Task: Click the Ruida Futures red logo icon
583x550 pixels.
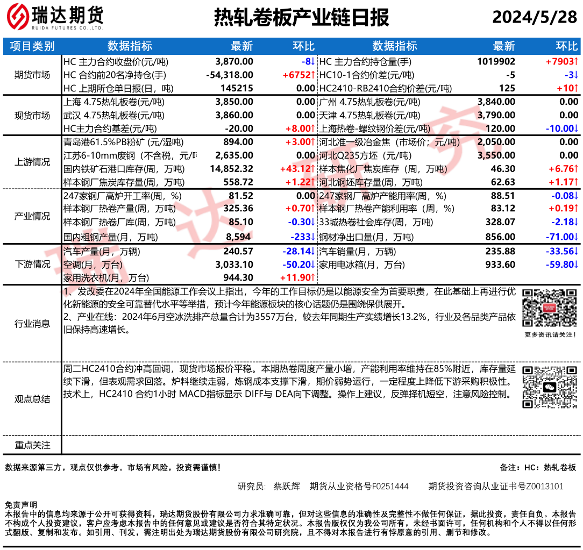Action: (x=18, y=18)
